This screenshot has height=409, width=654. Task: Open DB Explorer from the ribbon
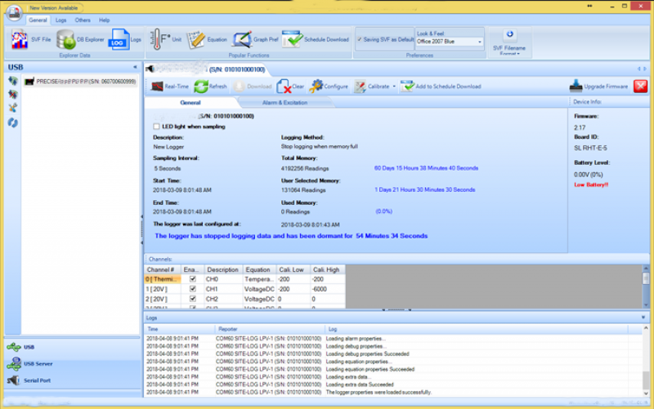point(66,39)
